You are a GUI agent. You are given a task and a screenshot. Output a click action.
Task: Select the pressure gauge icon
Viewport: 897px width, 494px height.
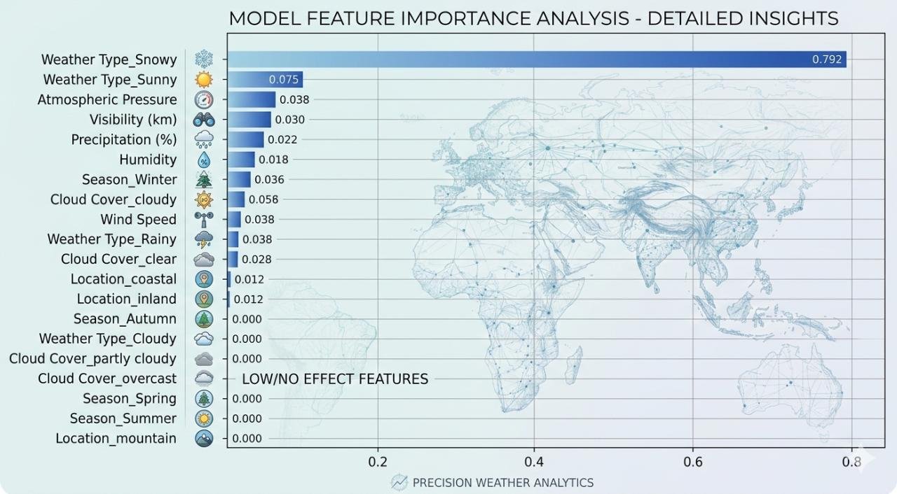[204, 99]
